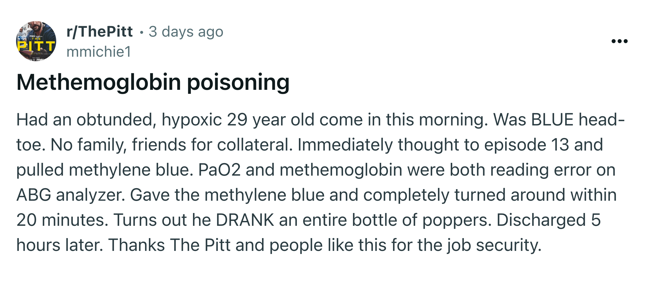Image resolution: width=645 pixels, height=282 pixels.
Task: Click the word 'Methemoglobin' in the title
Action: click(x=99, y=82)
